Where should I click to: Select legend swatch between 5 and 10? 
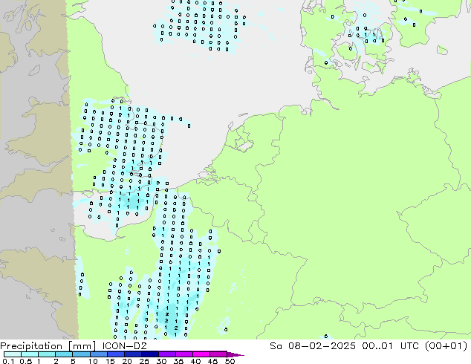click(82, 354)
